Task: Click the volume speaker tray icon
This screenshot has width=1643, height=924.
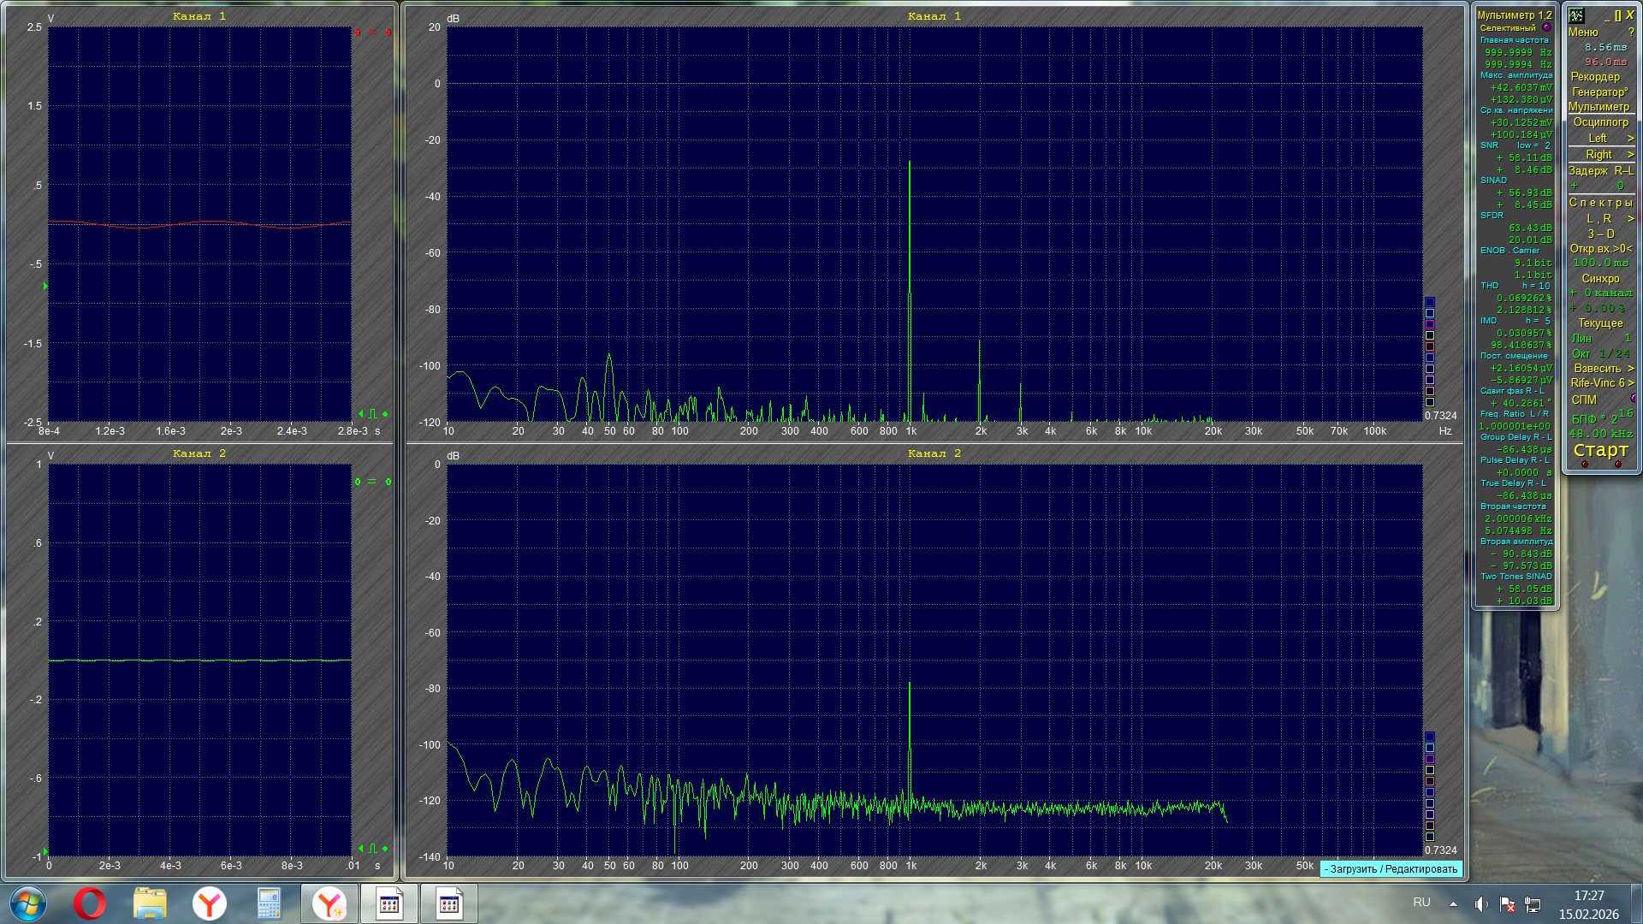Action: [x=1480, y=903]
